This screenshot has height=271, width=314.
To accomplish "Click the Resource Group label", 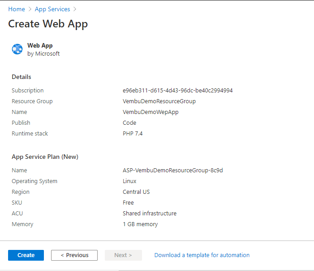I will point(32,101).
